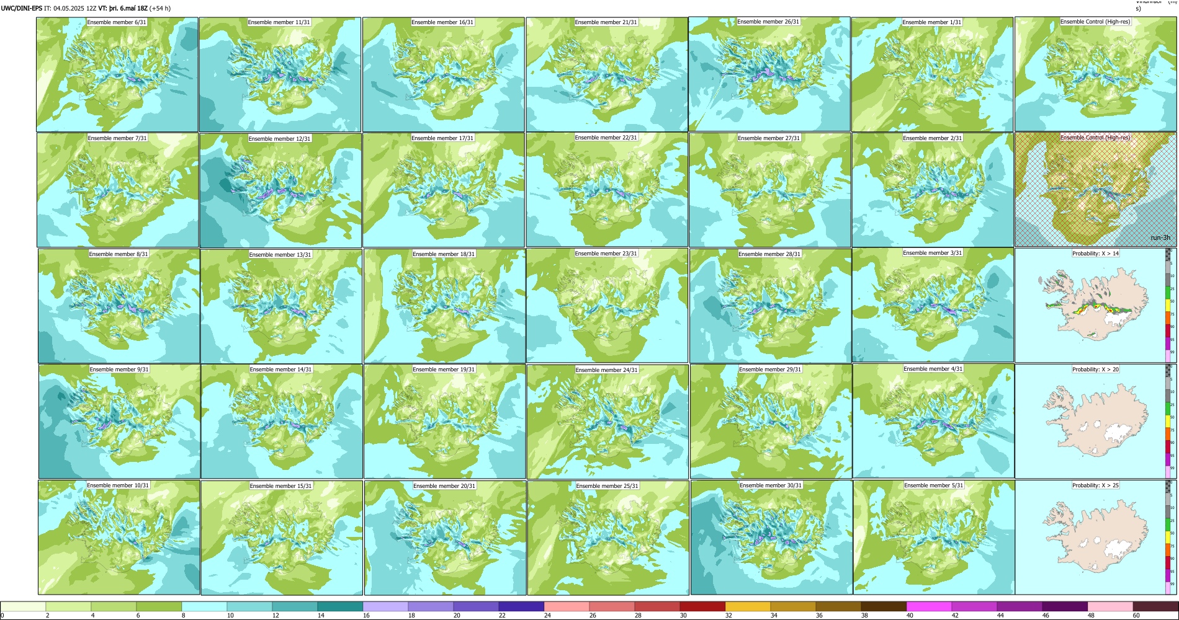
Task: Select the Ensemble member 22/31 panel
Action: (607, 190)
